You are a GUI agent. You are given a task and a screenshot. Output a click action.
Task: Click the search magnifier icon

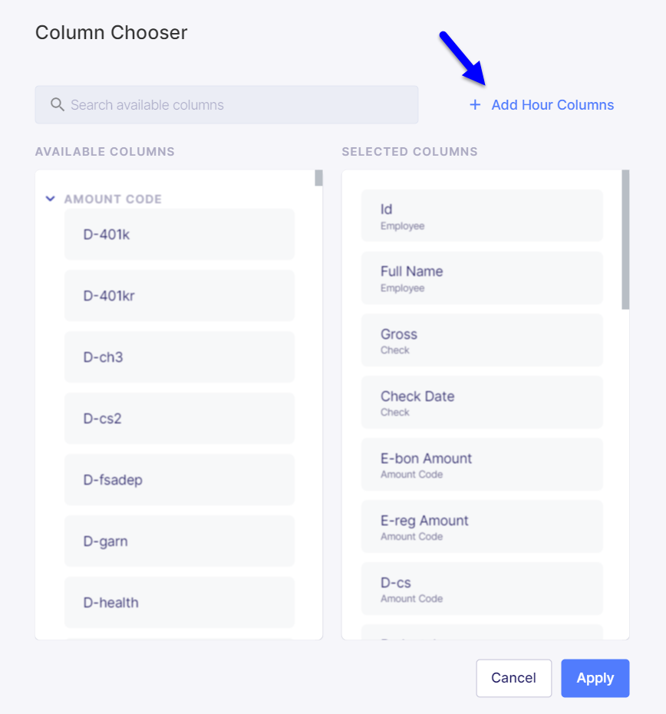tap(57, 105)
